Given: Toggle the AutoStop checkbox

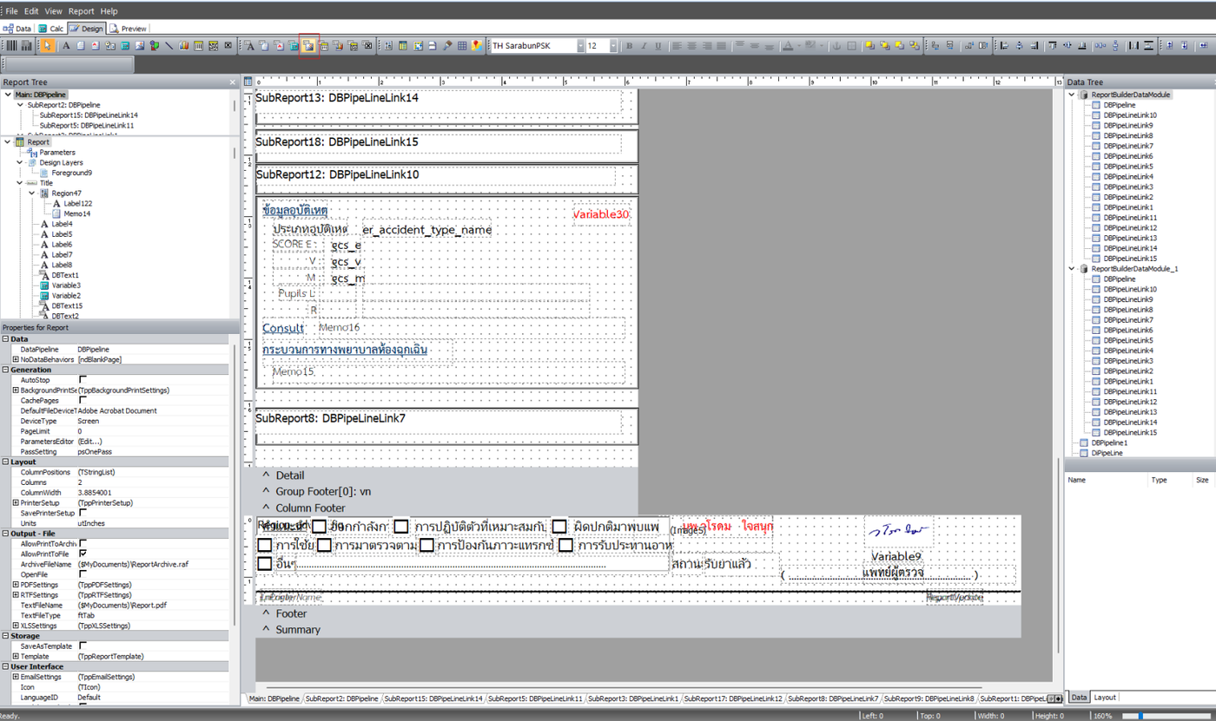Looking at the screenshot, I should click(x=83, y=380).
